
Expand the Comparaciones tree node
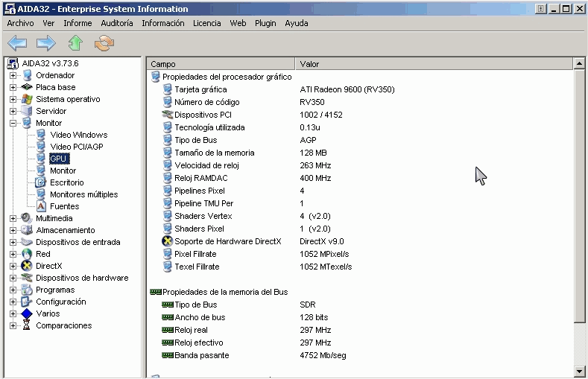[x=13, y=325]
